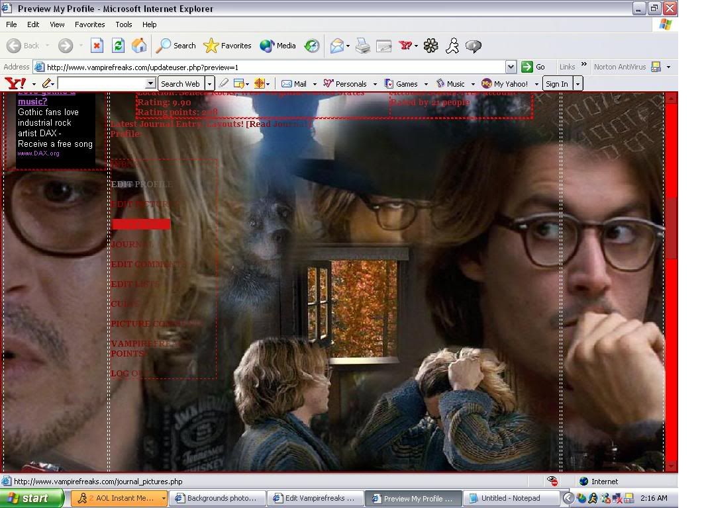Viewport: 704px width, 508px height.
Task: Open the Forward button history dropdown
Action: (81, 45)
